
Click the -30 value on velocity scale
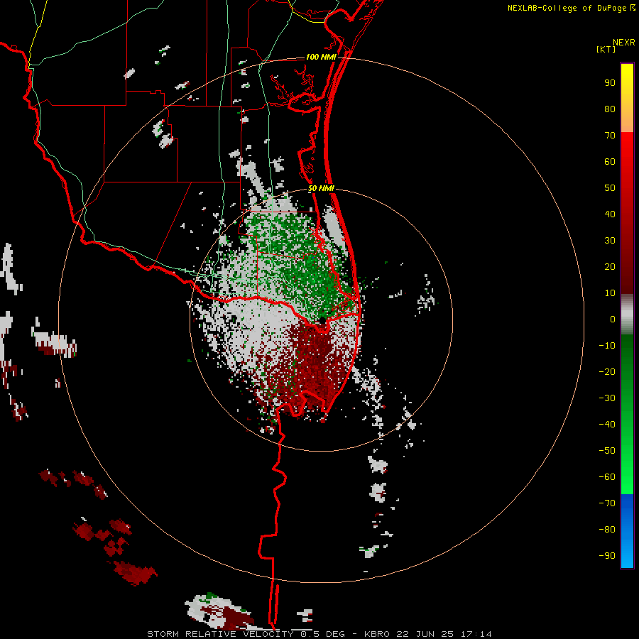(607, 398)
